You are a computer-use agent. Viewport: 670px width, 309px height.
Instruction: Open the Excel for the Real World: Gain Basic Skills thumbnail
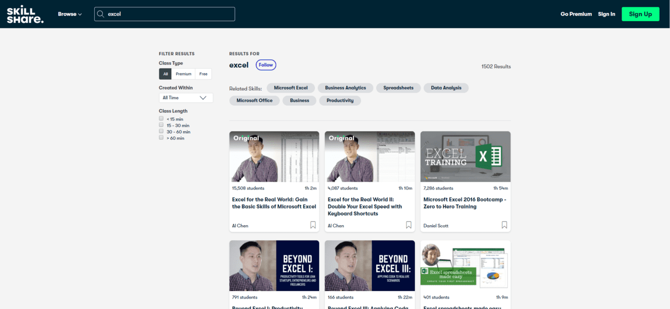[274, 157]
